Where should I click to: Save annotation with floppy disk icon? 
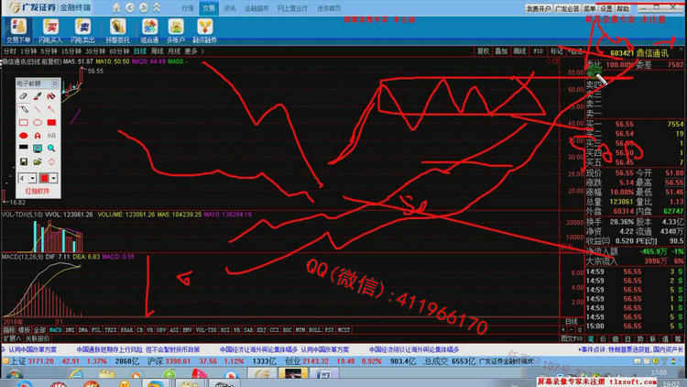24,162
